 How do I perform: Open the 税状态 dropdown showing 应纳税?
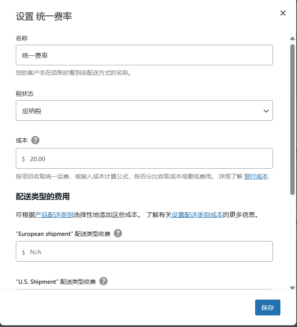[x=144, y=110]
